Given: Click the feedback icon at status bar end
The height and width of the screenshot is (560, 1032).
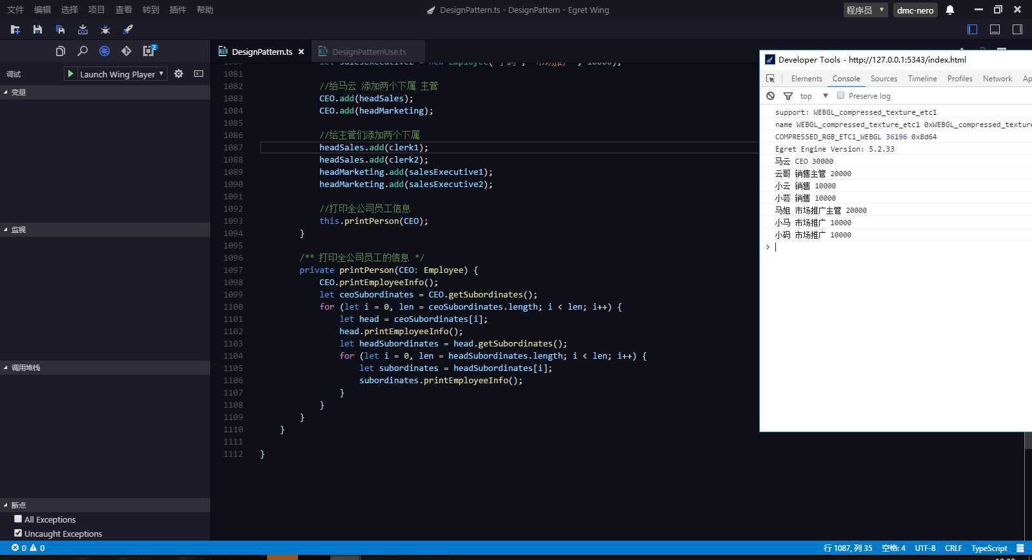Looking at the screenshot, I should point(1020,548).
